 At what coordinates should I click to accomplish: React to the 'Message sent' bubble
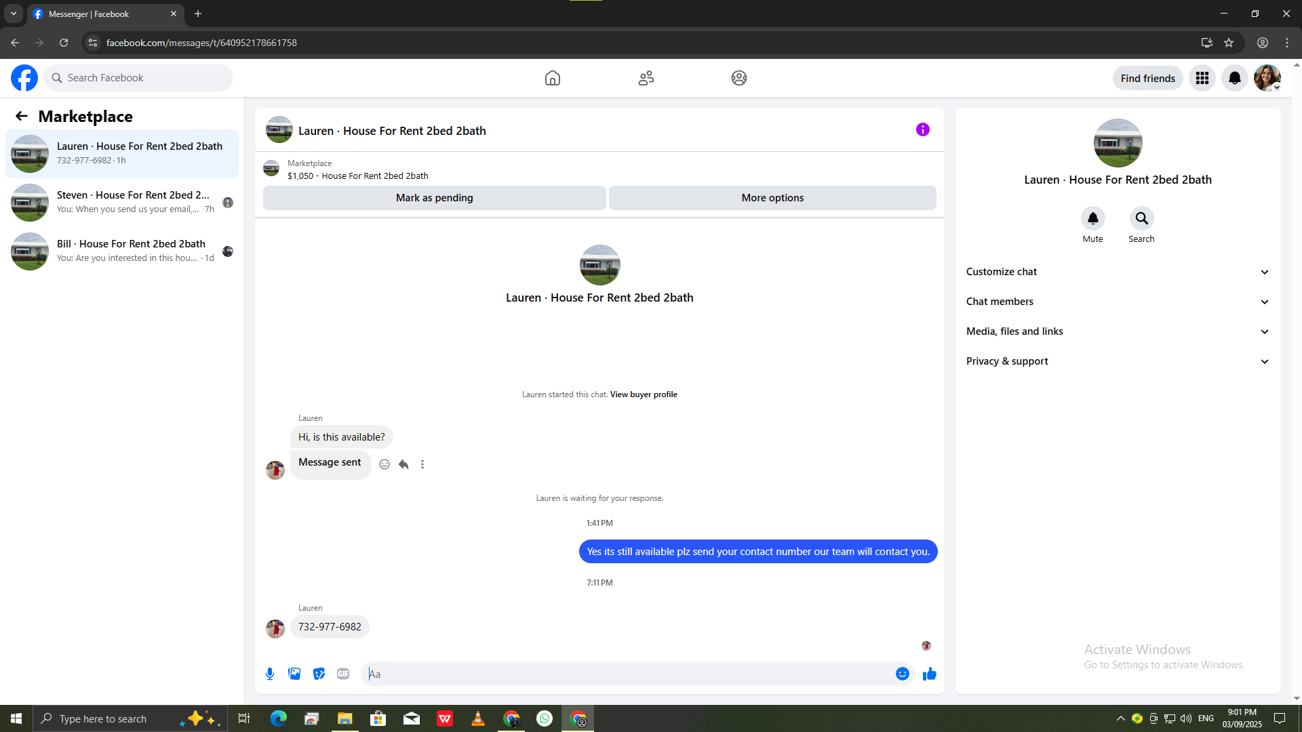(x=384, y=464)
